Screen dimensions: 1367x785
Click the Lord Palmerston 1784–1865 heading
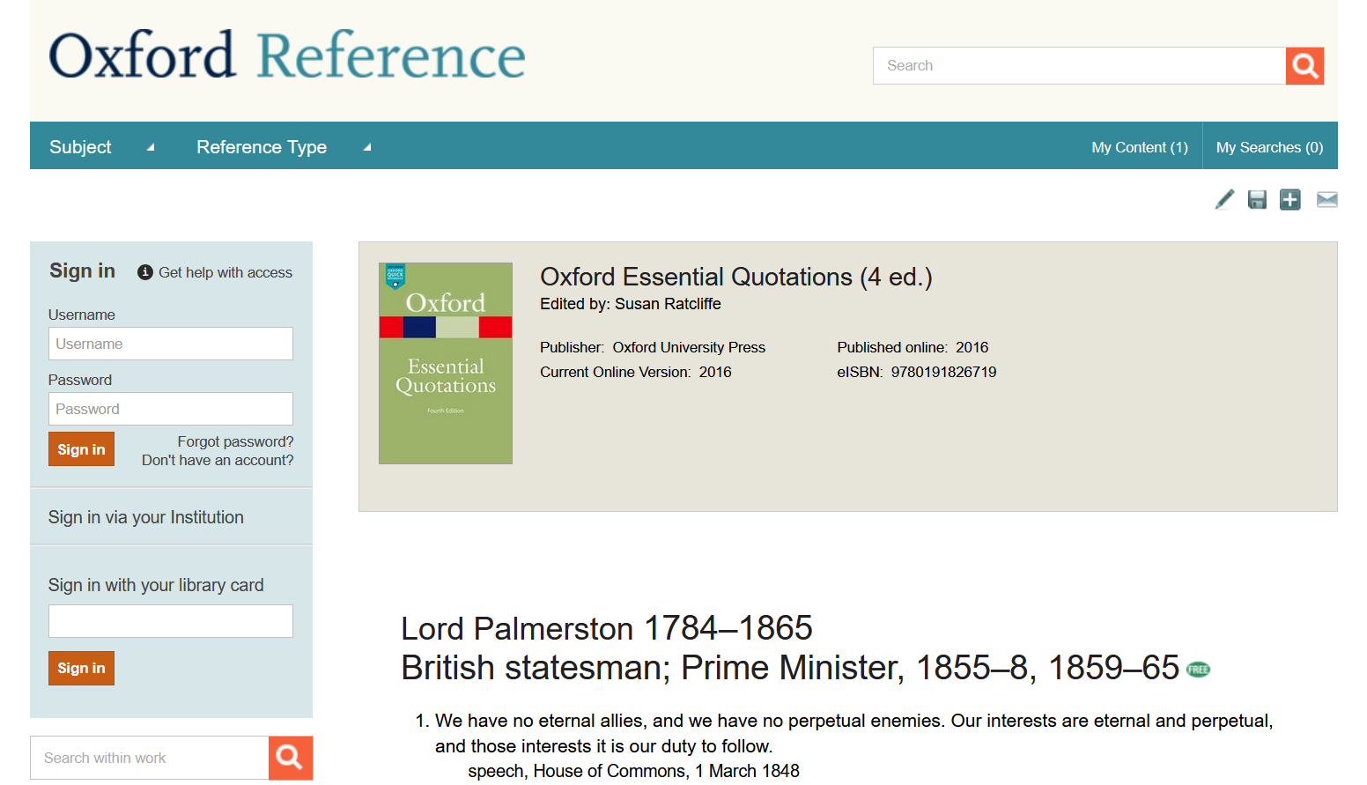coord(607,628)
